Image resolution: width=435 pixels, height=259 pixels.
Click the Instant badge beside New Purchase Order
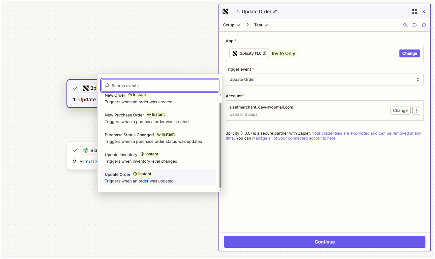click(156, 114)
